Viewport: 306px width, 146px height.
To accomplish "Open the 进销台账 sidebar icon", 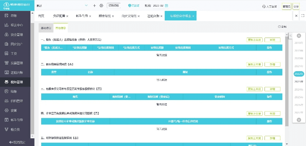I will click(x=7, y=73).
